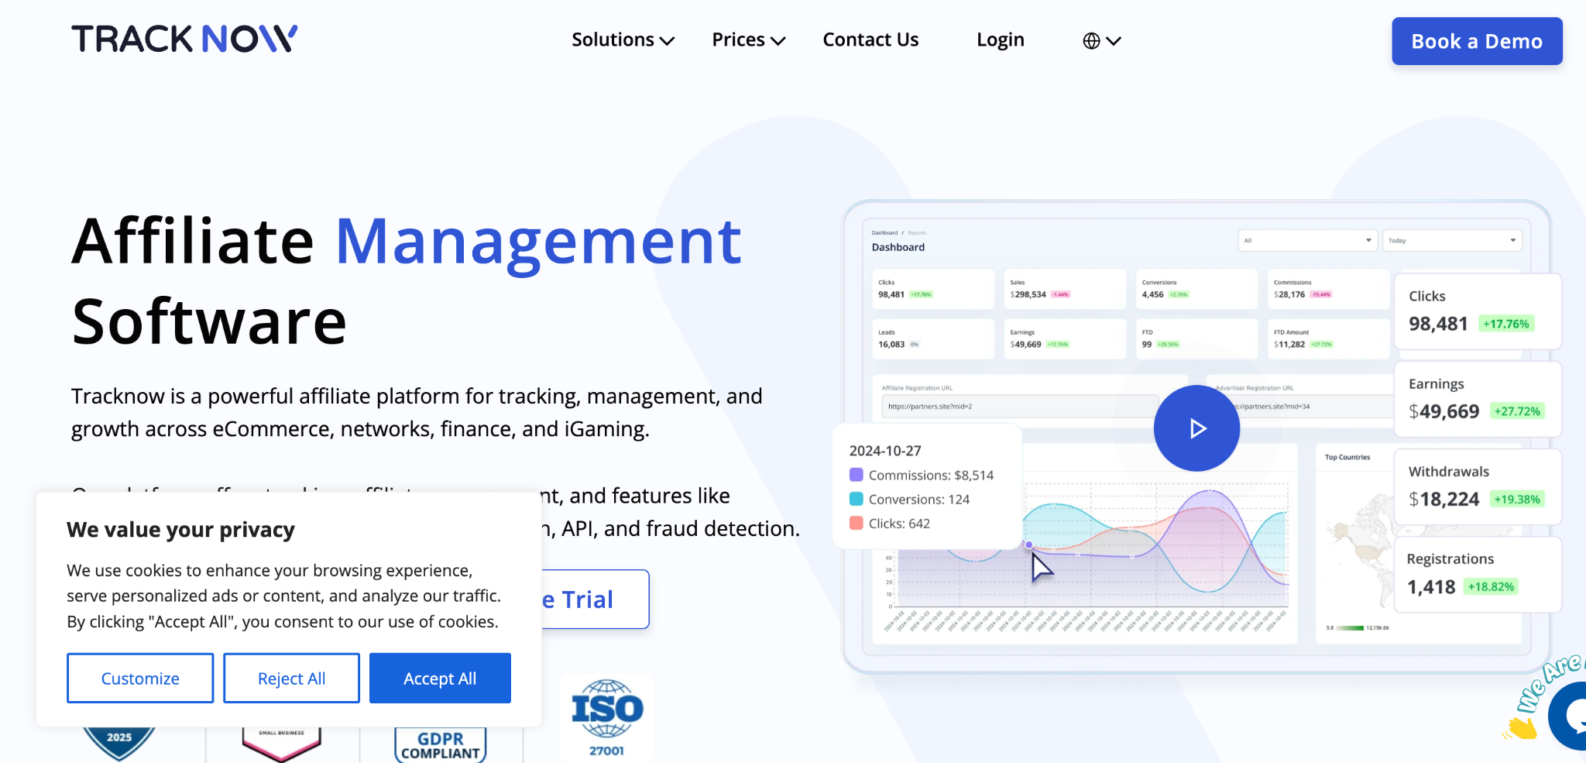Click the globe language icon
Image resolution: width=1586 pixels, height=763 pixels.
[1091, 41]
